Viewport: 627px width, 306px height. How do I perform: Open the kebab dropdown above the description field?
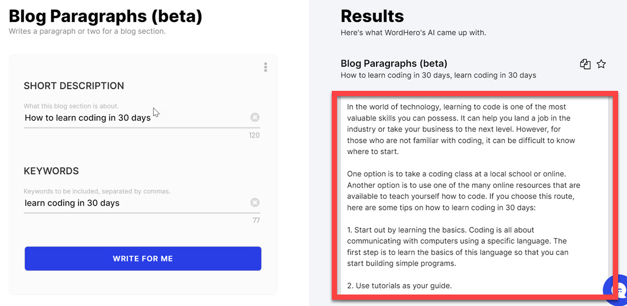coord(265,67)
